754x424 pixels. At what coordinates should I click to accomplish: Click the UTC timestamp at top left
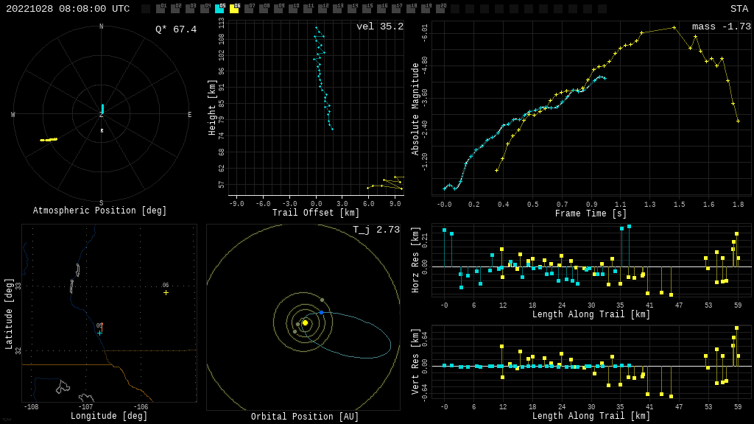click(68, 9)
